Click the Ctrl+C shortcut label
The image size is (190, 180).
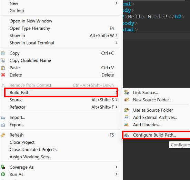108,53
